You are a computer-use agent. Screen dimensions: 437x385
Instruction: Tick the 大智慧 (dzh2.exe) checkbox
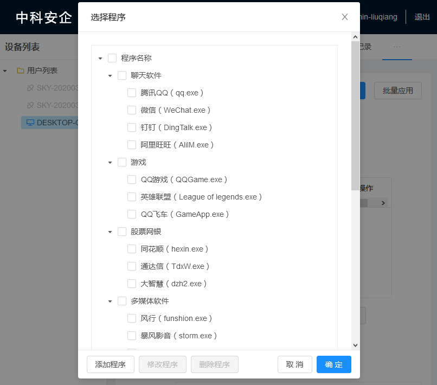click(x=132, y=284)
